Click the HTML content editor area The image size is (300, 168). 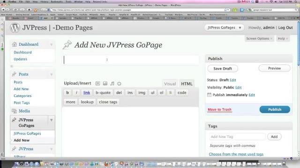click(x=130, y=132)
